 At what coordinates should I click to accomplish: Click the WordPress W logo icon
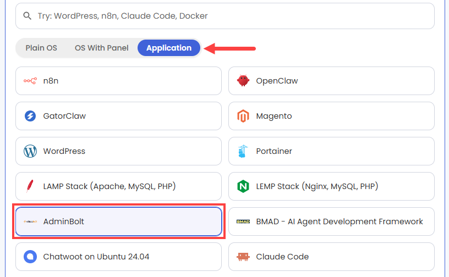30,151
